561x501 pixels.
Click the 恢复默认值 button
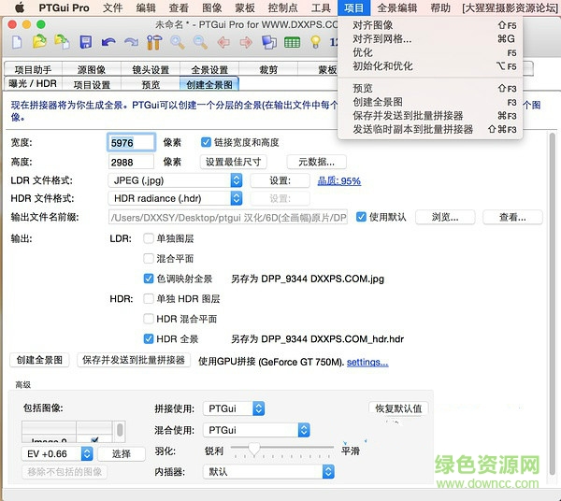[x=398, y=408]
